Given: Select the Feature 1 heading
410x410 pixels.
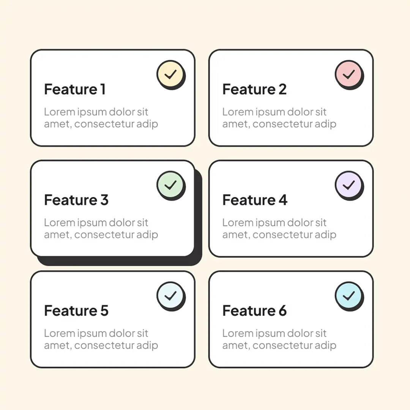Looking at the screenshot, I should coord(75,89).
